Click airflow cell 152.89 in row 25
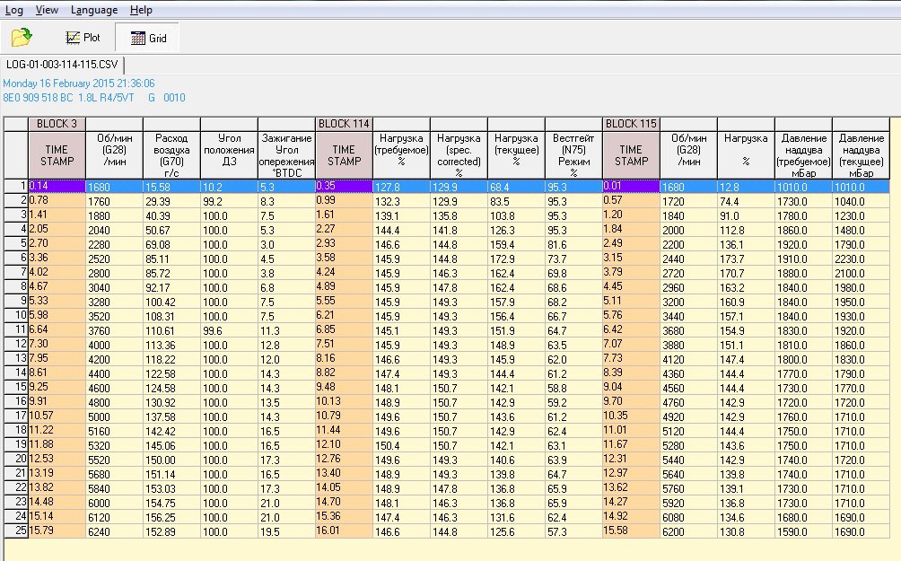 tap(171, 531)
